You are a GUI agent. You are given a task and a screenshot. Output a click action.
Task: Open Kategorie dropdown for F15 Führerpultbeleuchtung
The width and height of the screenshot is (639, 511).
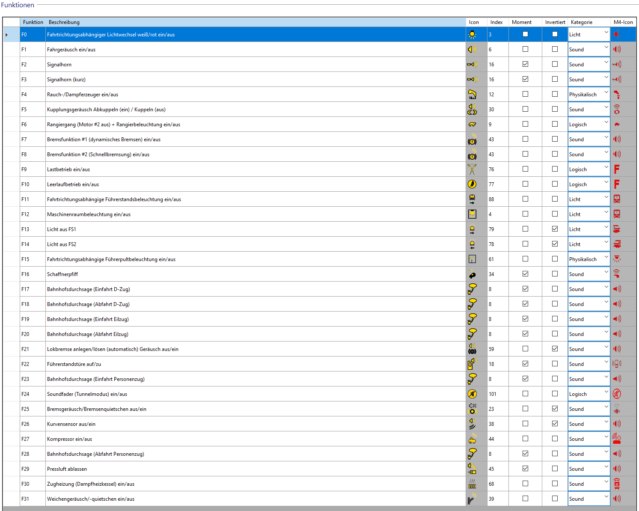coord(606,258)
